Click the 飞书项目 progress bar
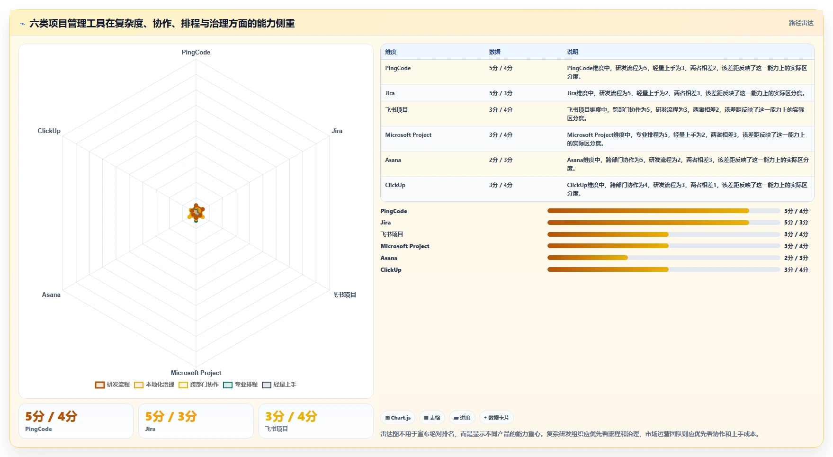Screen dimensions: 833x457 [663, 234]
